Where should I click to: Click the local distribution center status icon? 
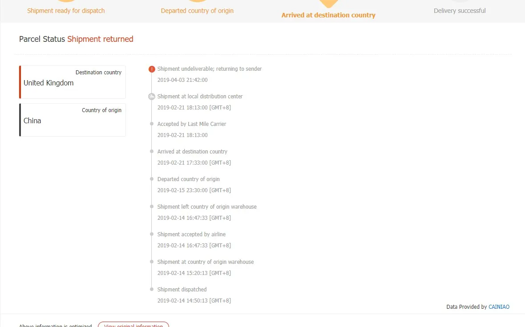click(152, 97)
